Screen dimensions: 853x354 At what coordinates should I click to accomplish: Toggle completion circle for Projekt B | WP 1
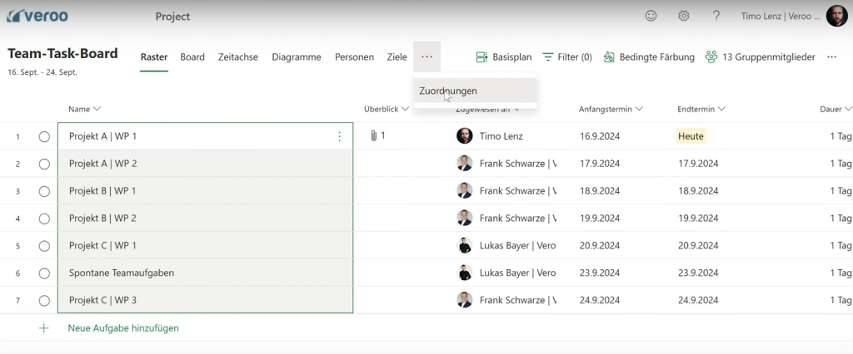pyautogui.click(x=44, y=191)
